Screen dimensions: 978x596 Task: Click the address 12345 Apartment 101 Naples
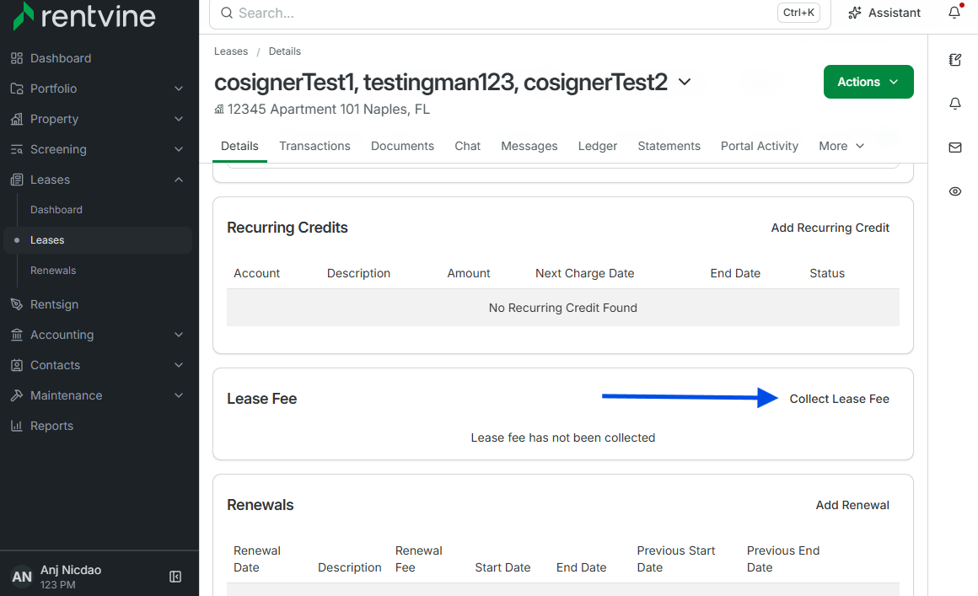[328, 109]
